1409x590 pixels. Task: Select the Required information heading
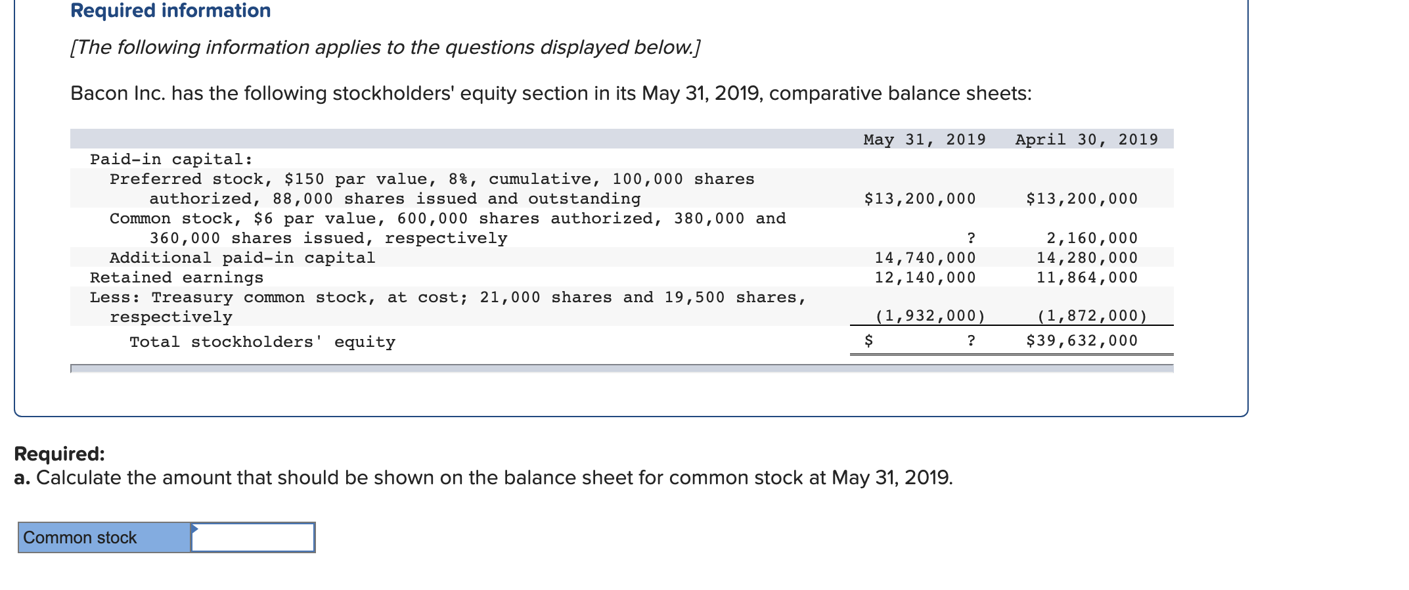pos(169,11)
